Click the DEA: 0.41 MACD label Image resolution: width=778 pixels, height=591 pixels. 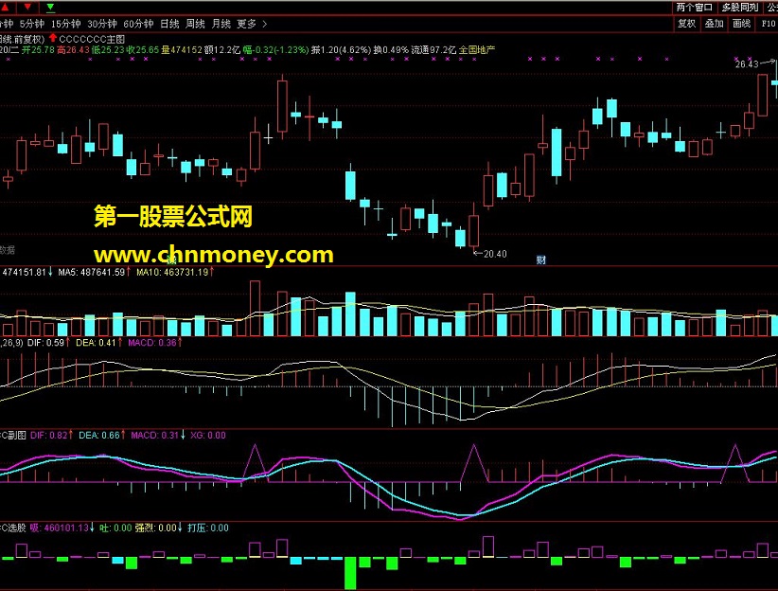(x=96, y=343)
